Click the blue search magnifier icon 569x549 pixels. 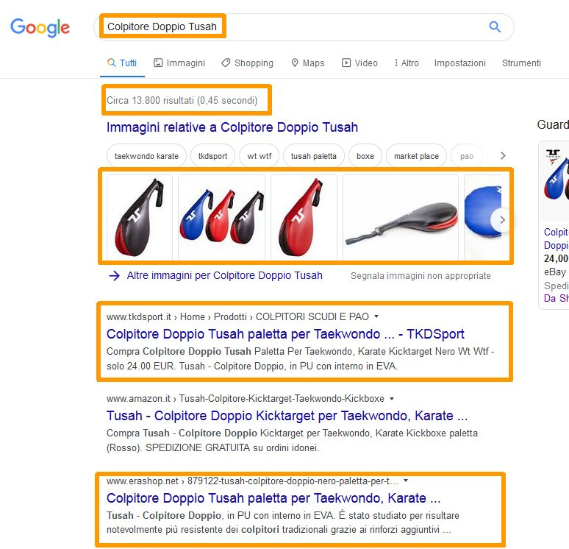(x=495, y=26)
